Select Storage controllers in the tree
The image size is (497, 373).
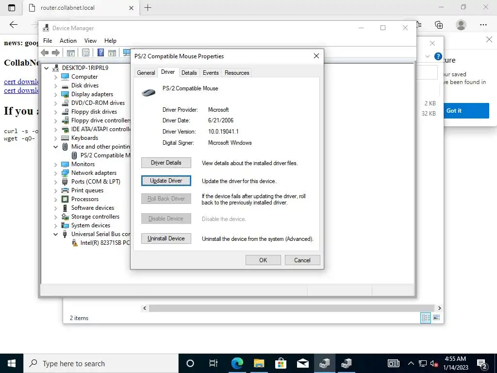[x=95, y=217]
